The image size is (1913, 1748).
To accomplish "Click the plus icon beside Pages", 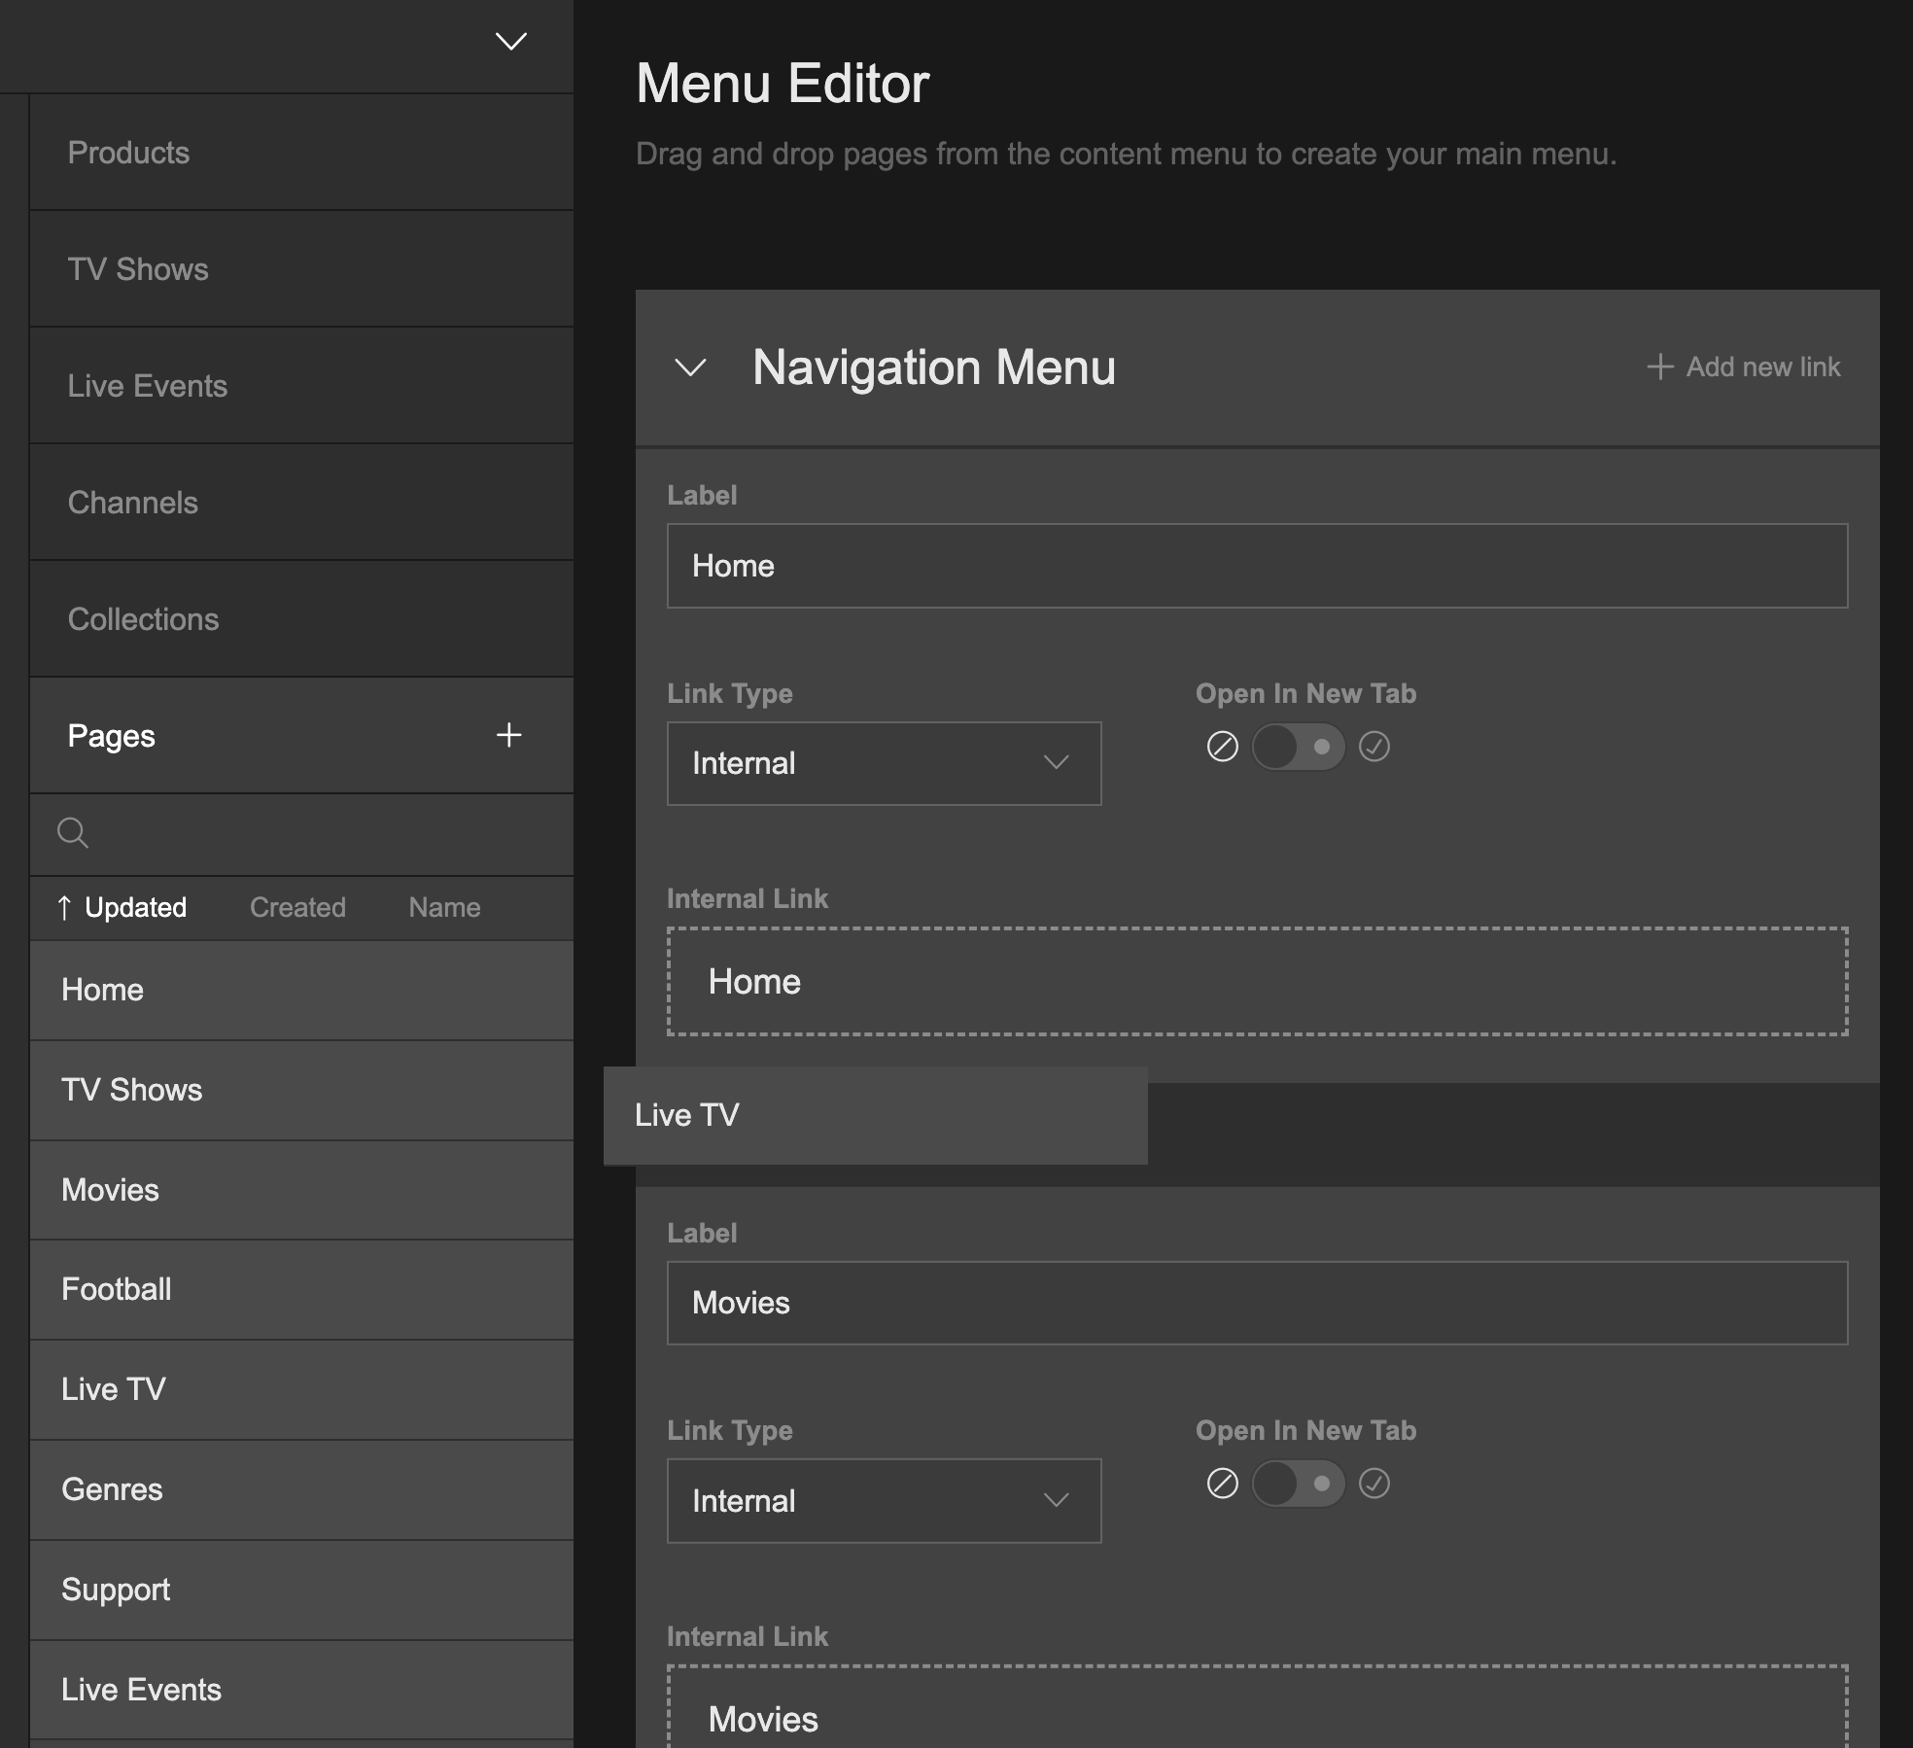I will click(x=508, y=735).
